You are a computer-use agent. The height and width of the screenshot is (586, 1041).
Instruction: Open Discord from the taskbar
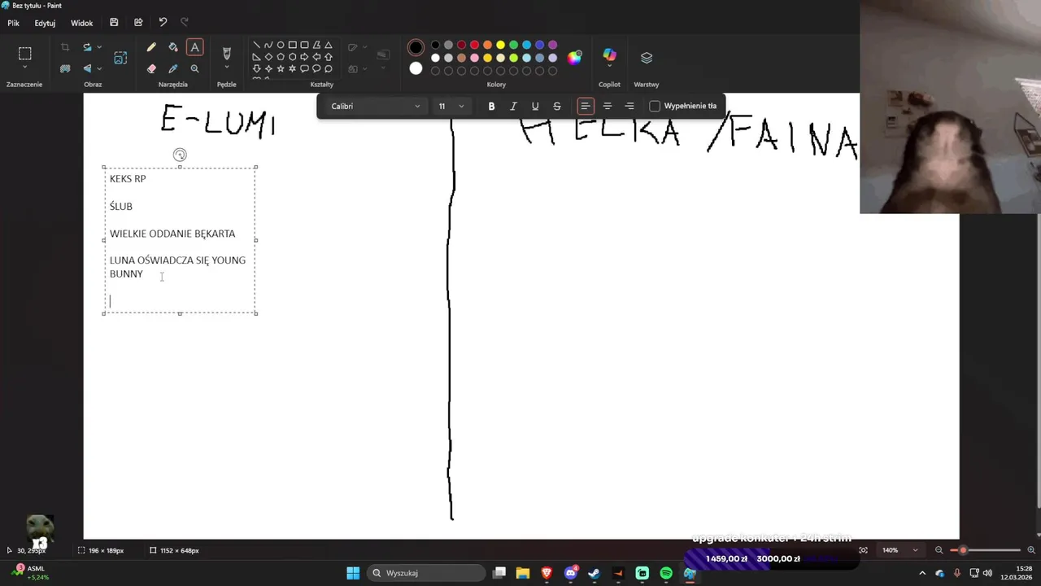click(x=570, y=573)
